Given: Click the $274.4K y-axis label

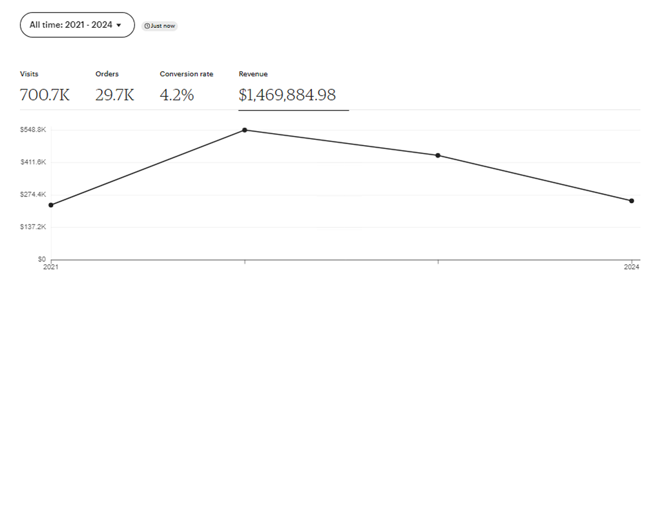Looking at the screenshot, I should tap(33, 194).
